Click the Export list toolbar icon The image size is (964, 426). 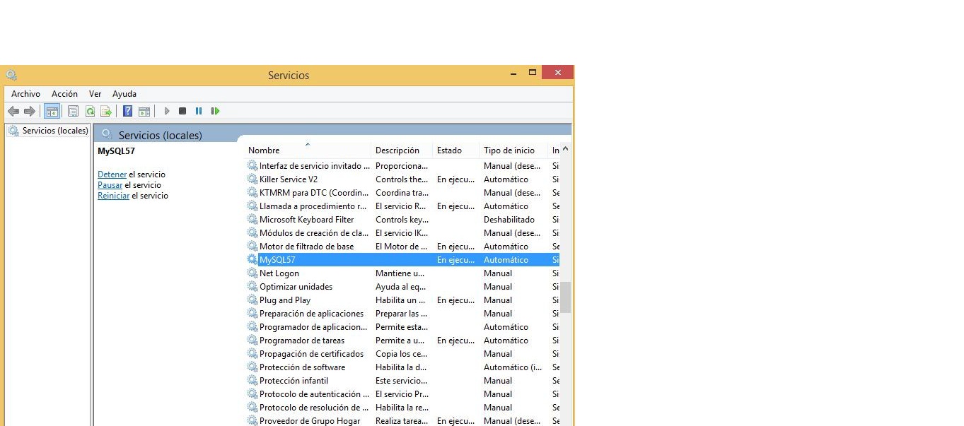coord(106,111)
